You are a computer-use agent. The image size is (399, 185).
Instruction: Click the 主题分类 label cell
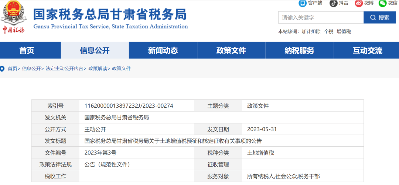click(218, 106)
